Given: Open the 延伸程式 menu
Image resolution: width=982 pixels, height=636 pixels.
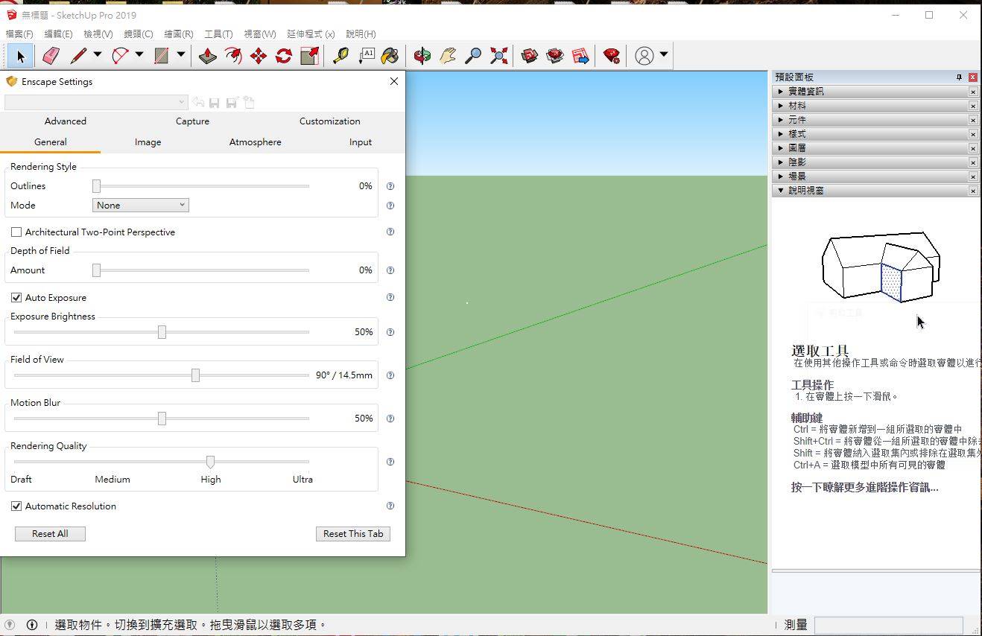Looking at the screenshot, I should tap(311, 34).
